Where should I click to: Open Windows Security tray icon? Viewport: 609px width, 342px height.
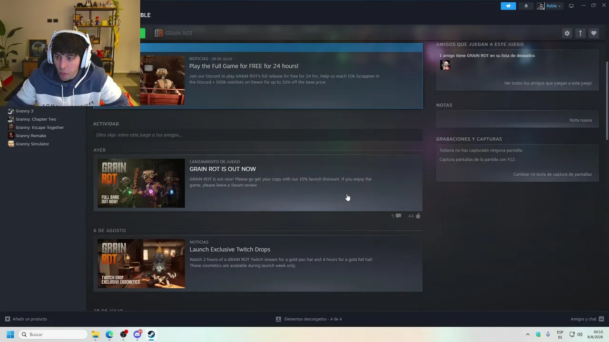[x=538, y=334]
